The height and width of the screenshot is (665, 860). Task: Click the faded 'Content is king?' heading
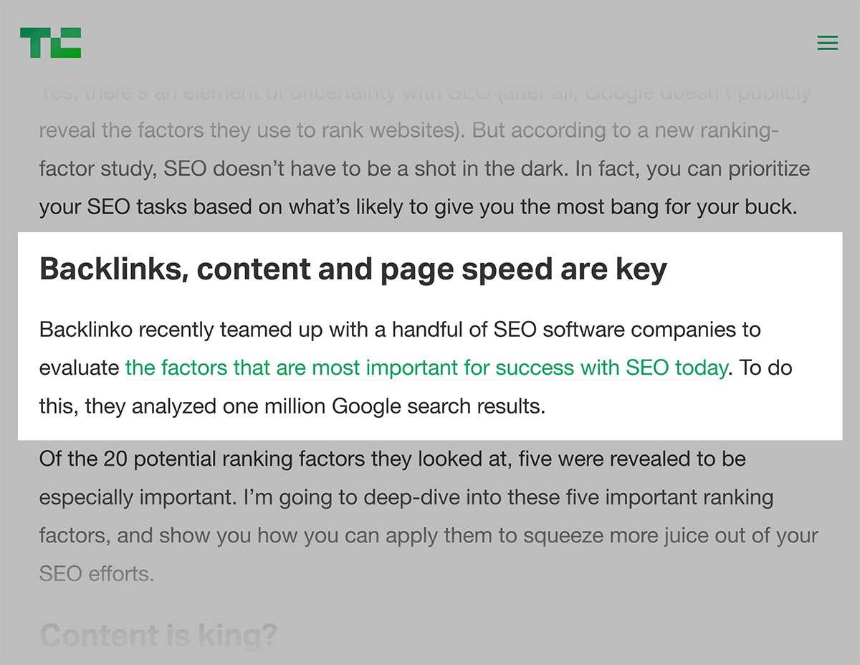[158, 636]
